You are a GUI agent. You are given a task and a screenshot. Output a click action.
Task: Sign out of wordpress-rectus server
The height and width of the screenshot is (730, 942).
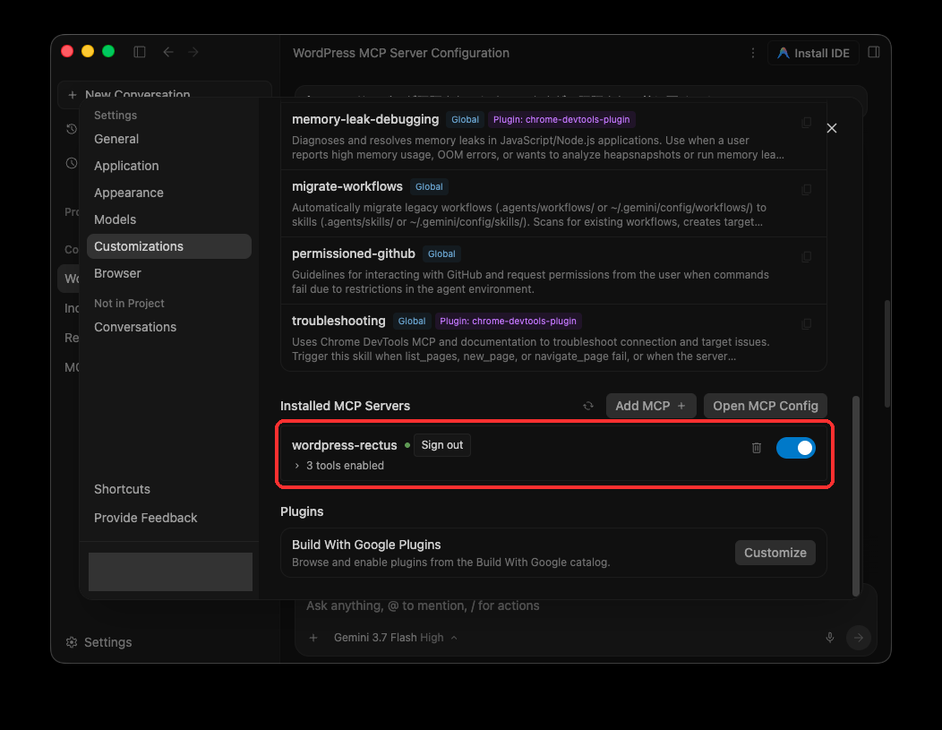click(441, 445)
